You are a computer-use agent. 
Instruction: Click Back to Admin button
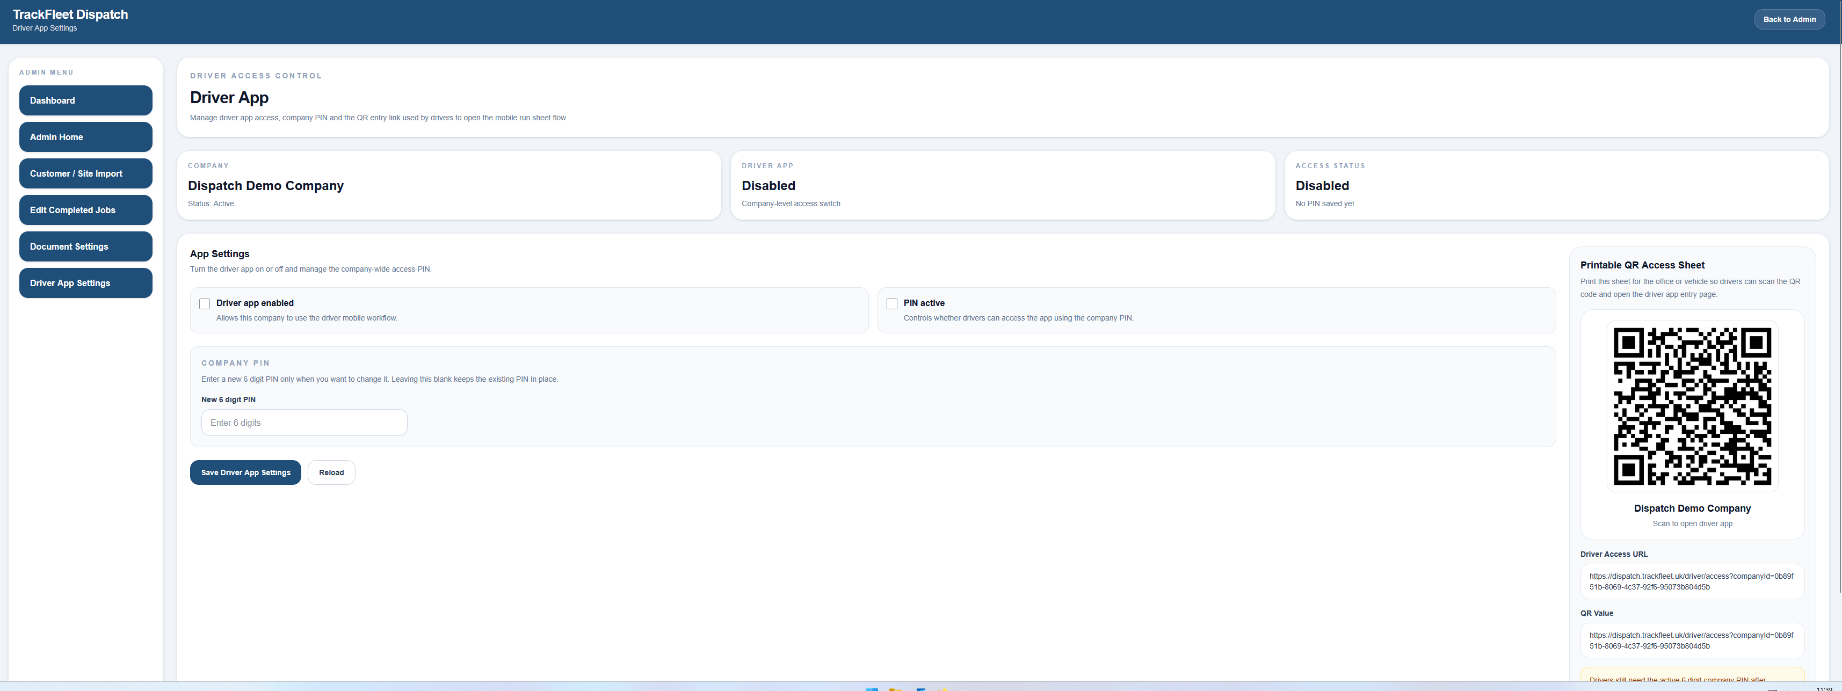[1789, 19]
